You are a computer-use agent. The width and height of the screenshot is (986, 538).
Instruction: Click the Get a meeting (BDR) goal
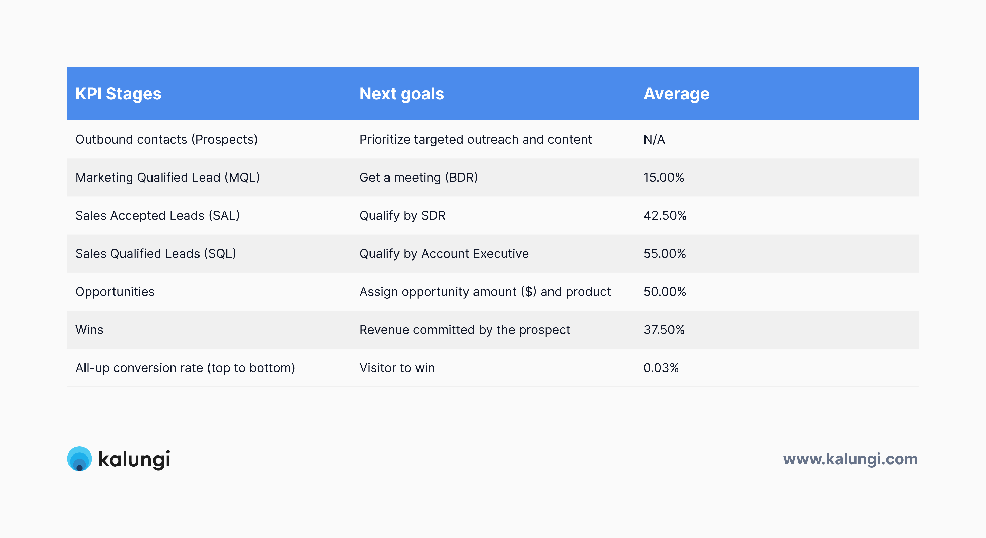pyautogui.click(x=418, y=177)
